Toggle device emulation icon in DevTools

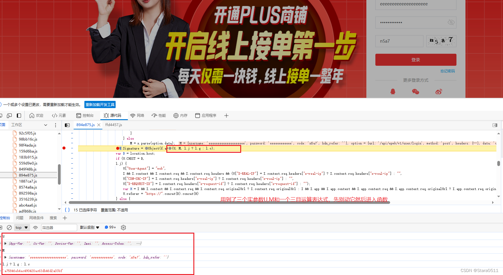pyautogui.click(x=9, y=116)
